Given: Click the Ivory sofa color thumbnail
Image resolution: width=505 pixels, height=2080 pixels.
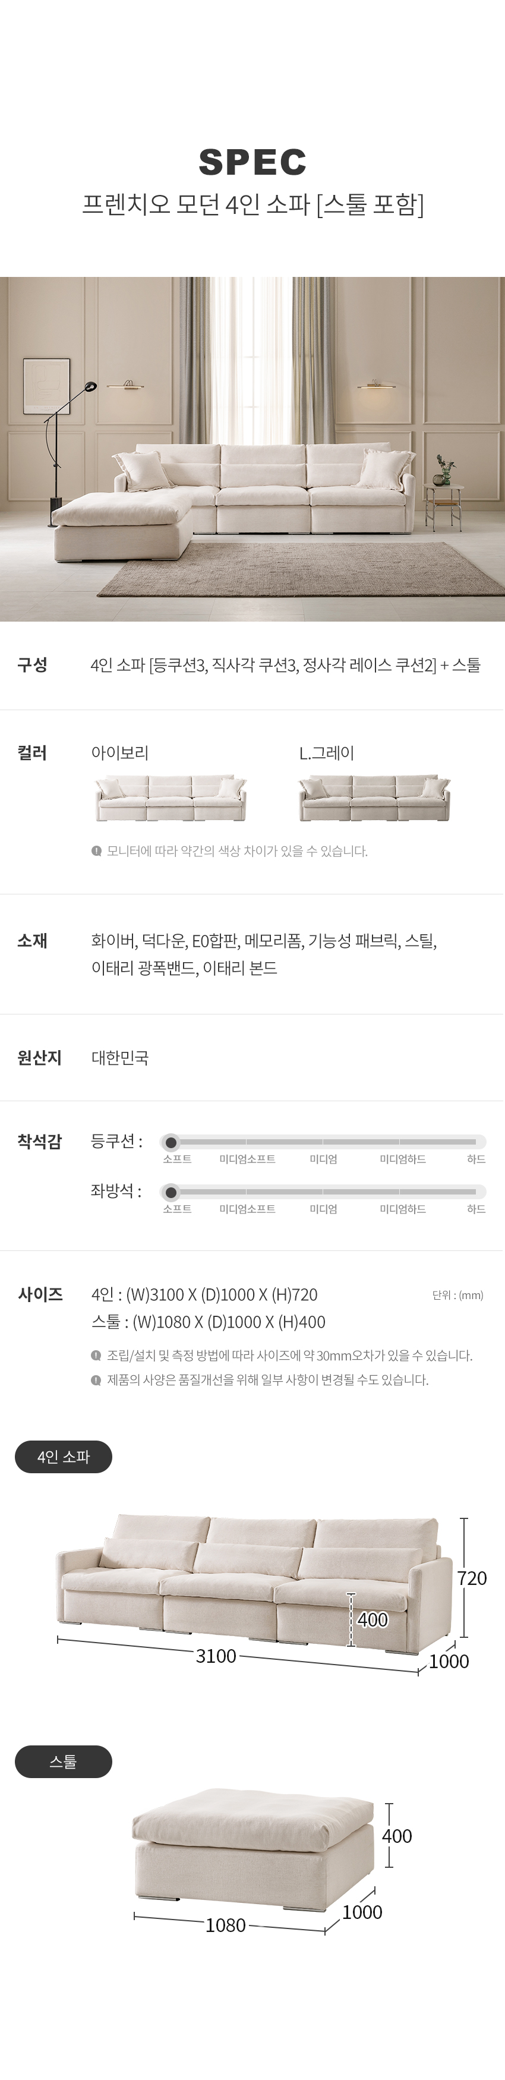Looking at the screenshot, I should click(x=171, y=798).
